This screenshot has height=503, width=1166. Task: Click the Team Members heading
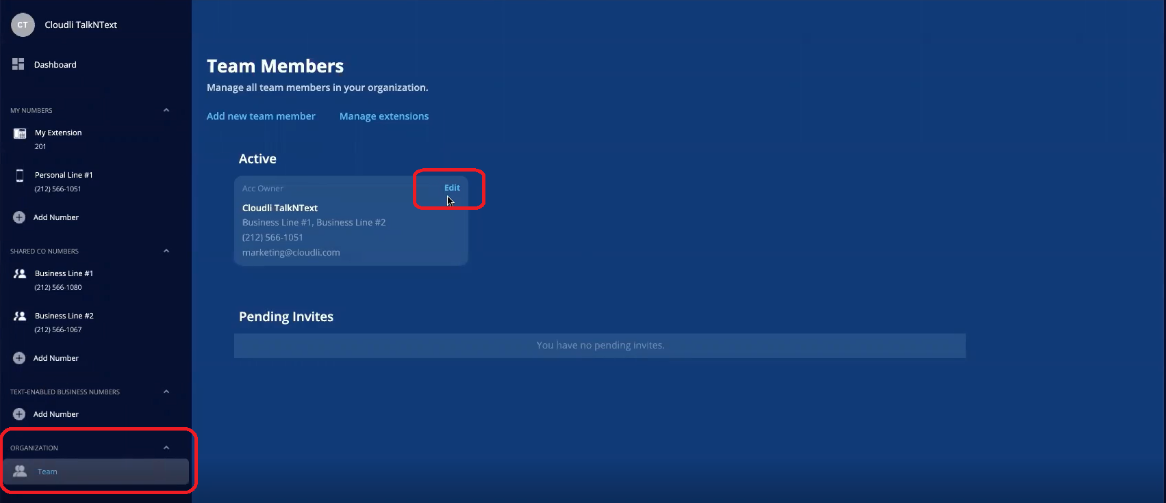coord(275,66)
